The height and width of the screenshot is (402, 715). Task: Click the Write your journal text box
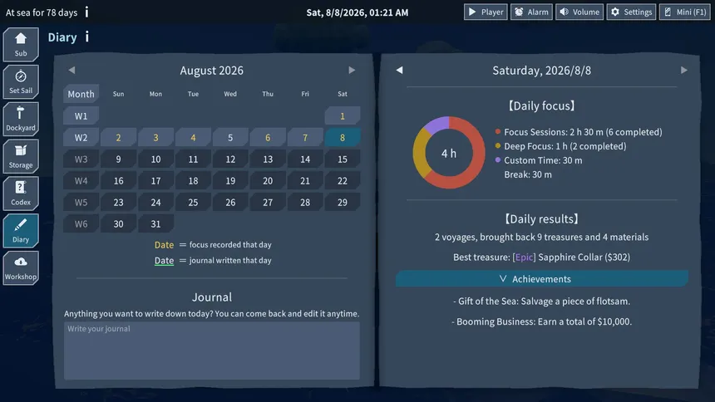211,351
